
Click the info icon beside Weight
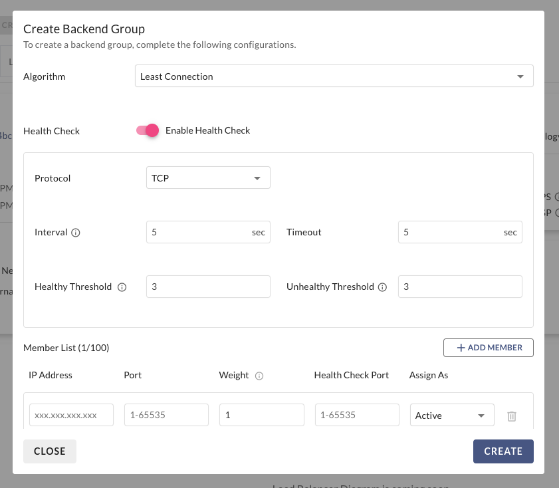tap(259, 376)
